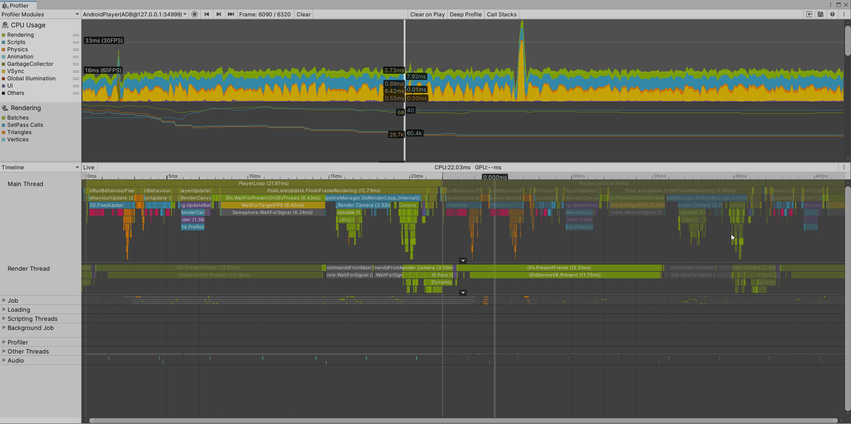Jump to the current last frame
Screen dimensions: 851x424
coord(231,14)
